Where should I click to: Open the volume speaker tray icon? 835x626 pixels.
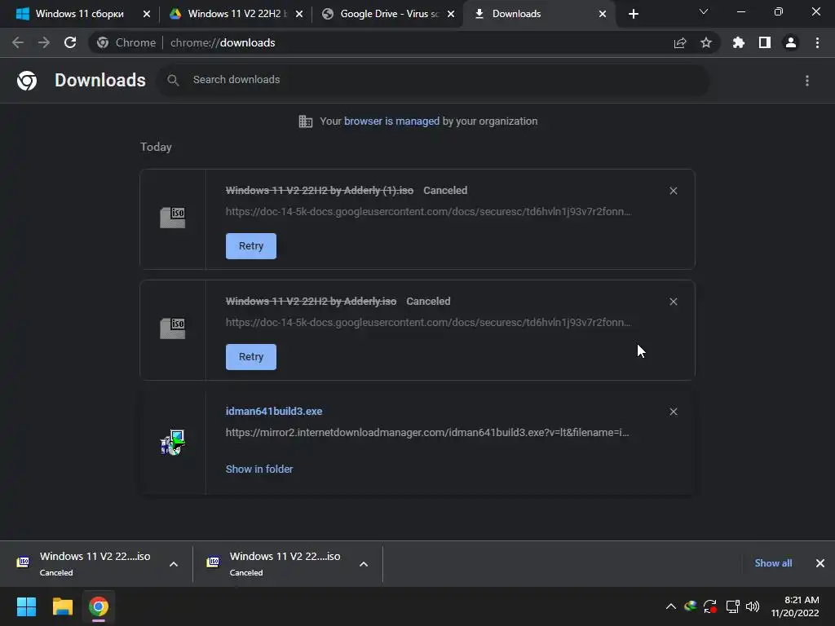[753, 606]
